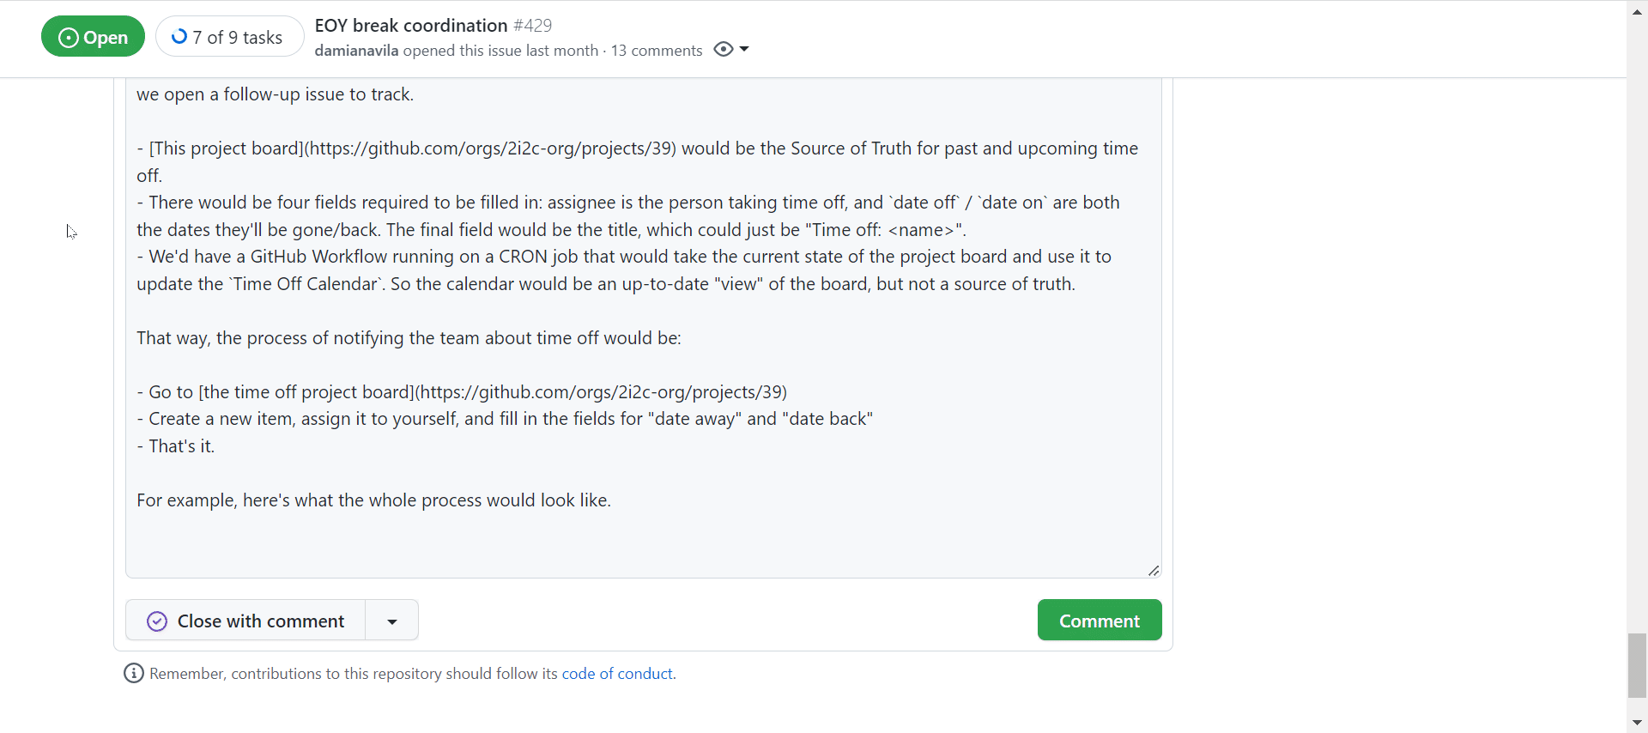Open the Close with comment dropdown chevron

point(391,621)
